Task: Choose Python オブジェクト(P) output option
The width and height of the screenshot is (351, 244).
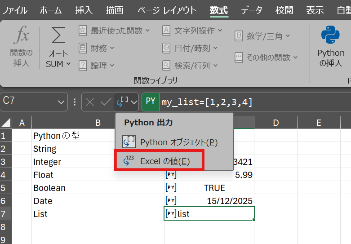Action: (x=174, y=142)
